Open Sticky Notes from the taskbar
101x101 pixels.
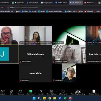pos(44,98)
